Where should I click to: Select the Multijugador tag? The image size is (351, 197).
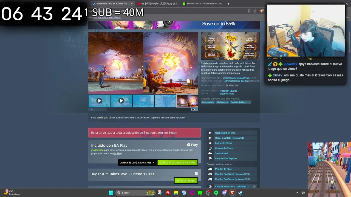point(222,102)
